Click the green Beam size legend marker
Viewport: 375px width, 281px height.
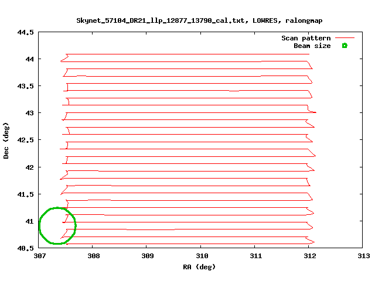coord(345,46)
